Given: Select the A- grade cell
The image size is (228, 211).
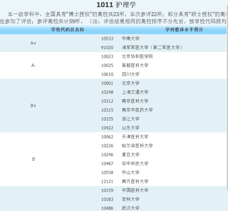Looking at the screenshot, I should (33, 65).
